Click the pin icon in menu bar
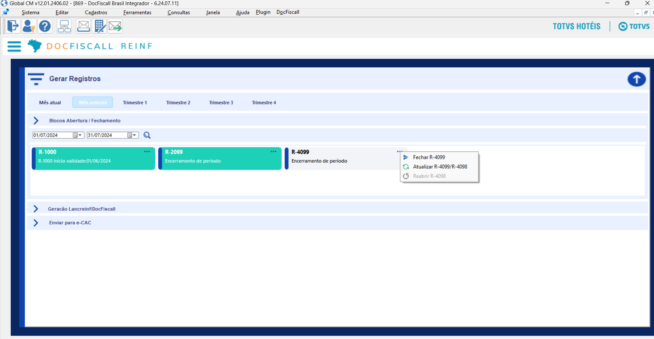The height and width of the screenshot is (339, 654). [x=6, y=12]
